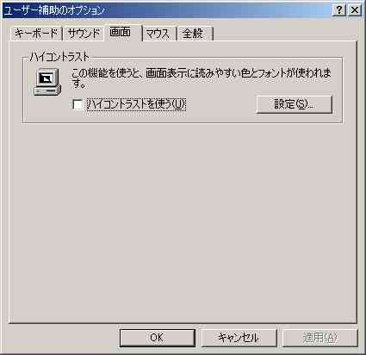
Task: Switch to the キーボード tab
Action: (36, 34)
